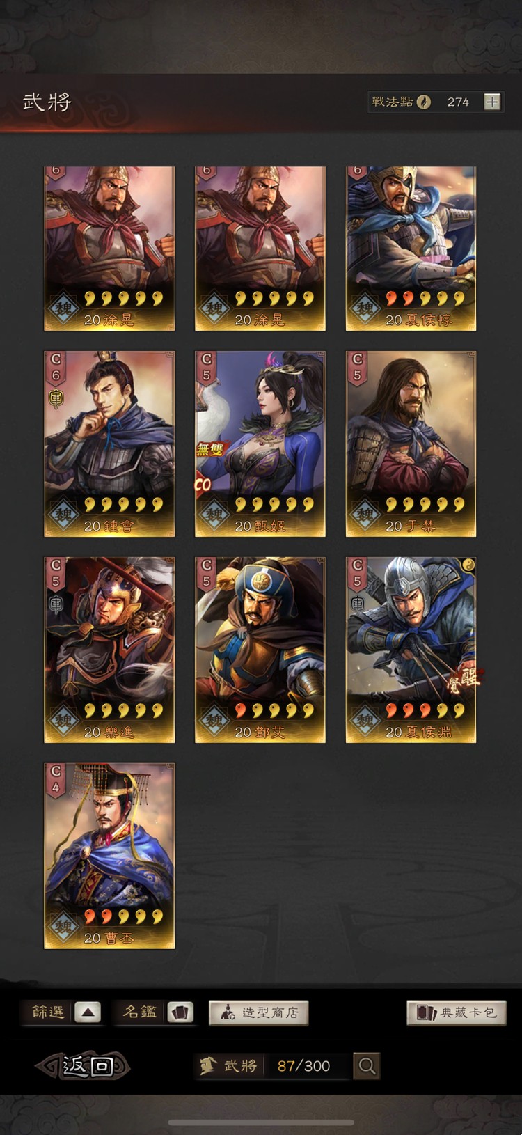Select the 鄧艾 general card
The image size is (522, 1135).
tap(260, 650)
